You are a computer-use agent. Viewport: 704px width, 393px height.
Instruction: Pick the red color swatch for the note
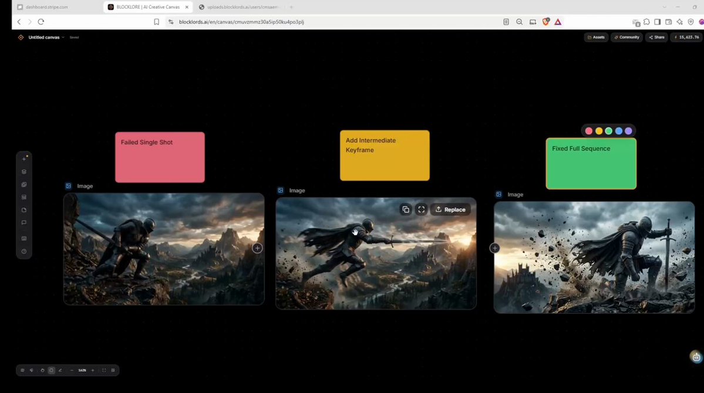click(x=588, y=131)
